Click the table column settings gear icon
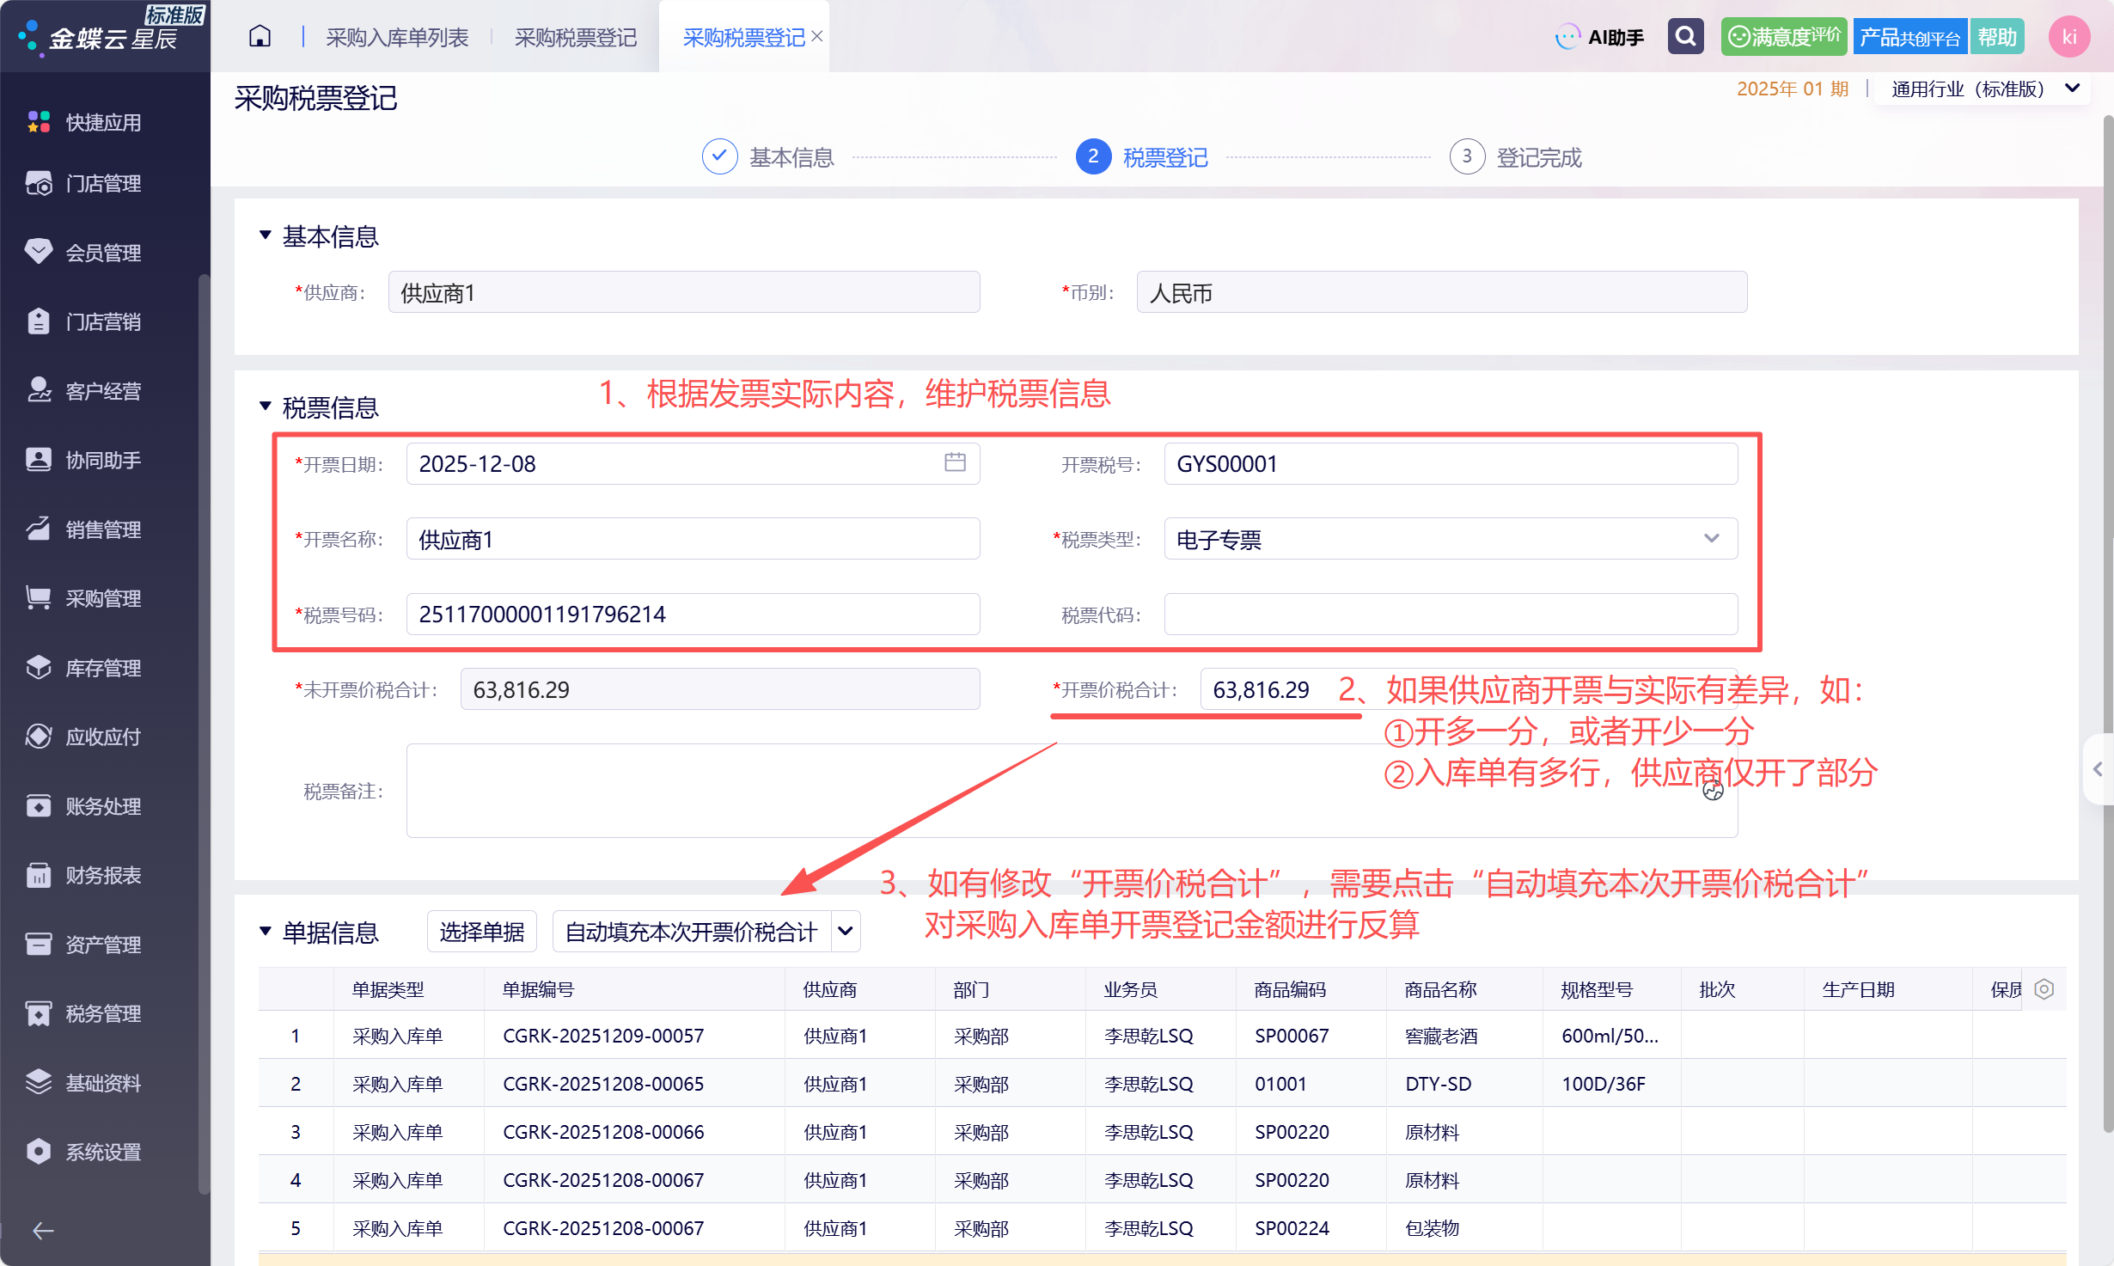 [2044, 989]
